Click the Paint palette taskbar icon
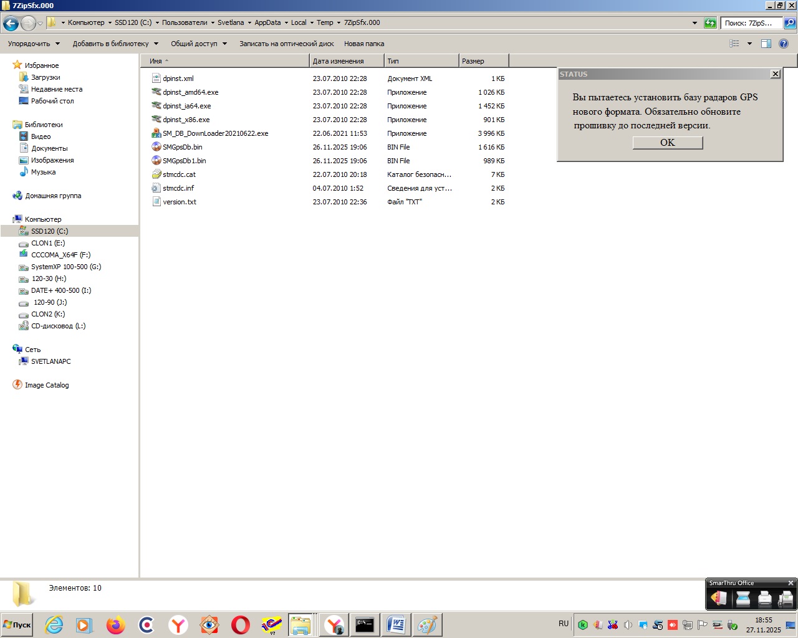The width and height of the screenshot is (798, 638). pyautogui.click(x=427, y=625)
